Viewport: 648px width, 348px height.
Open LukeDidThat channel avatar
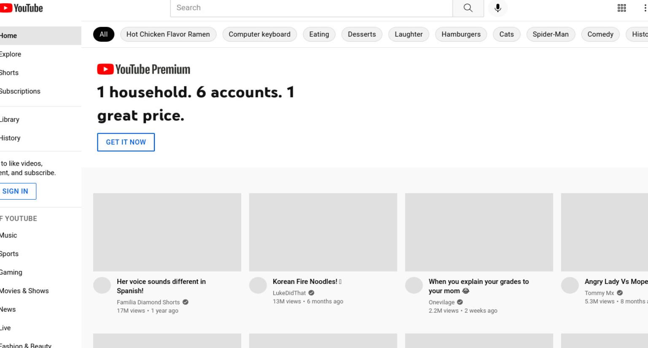258,285
